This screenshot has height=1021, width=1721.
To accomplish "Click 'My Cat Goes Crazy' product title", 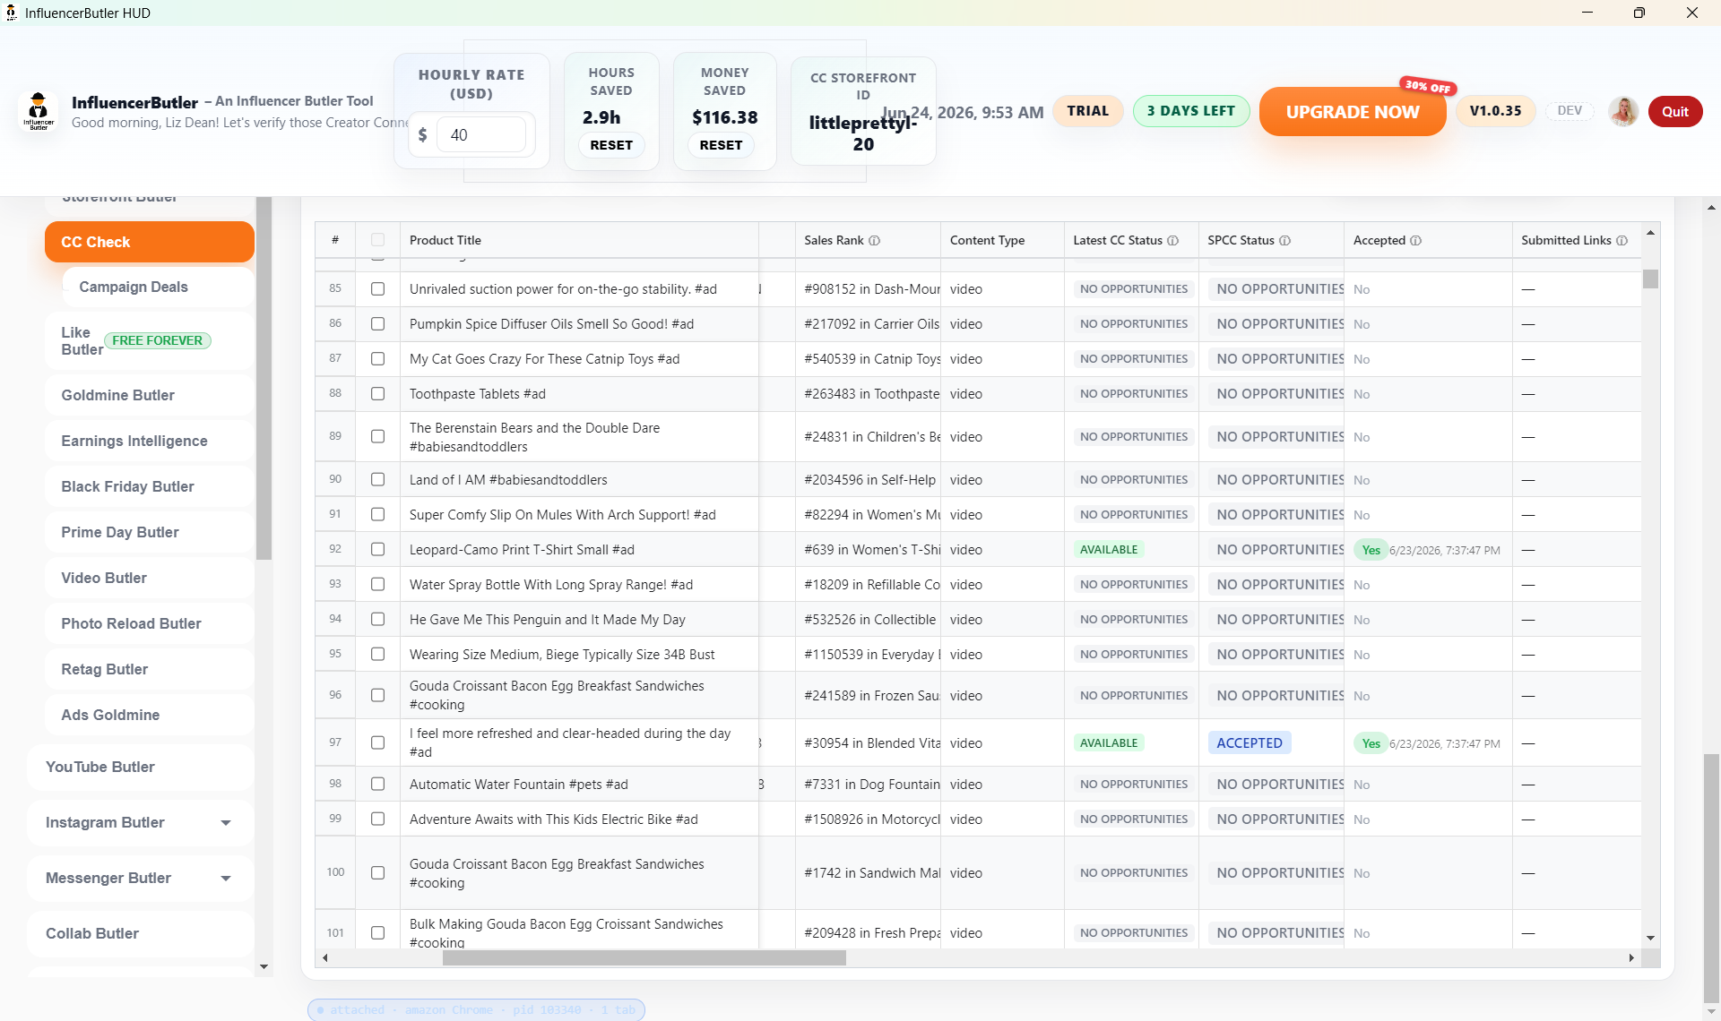I will point(544,359).
